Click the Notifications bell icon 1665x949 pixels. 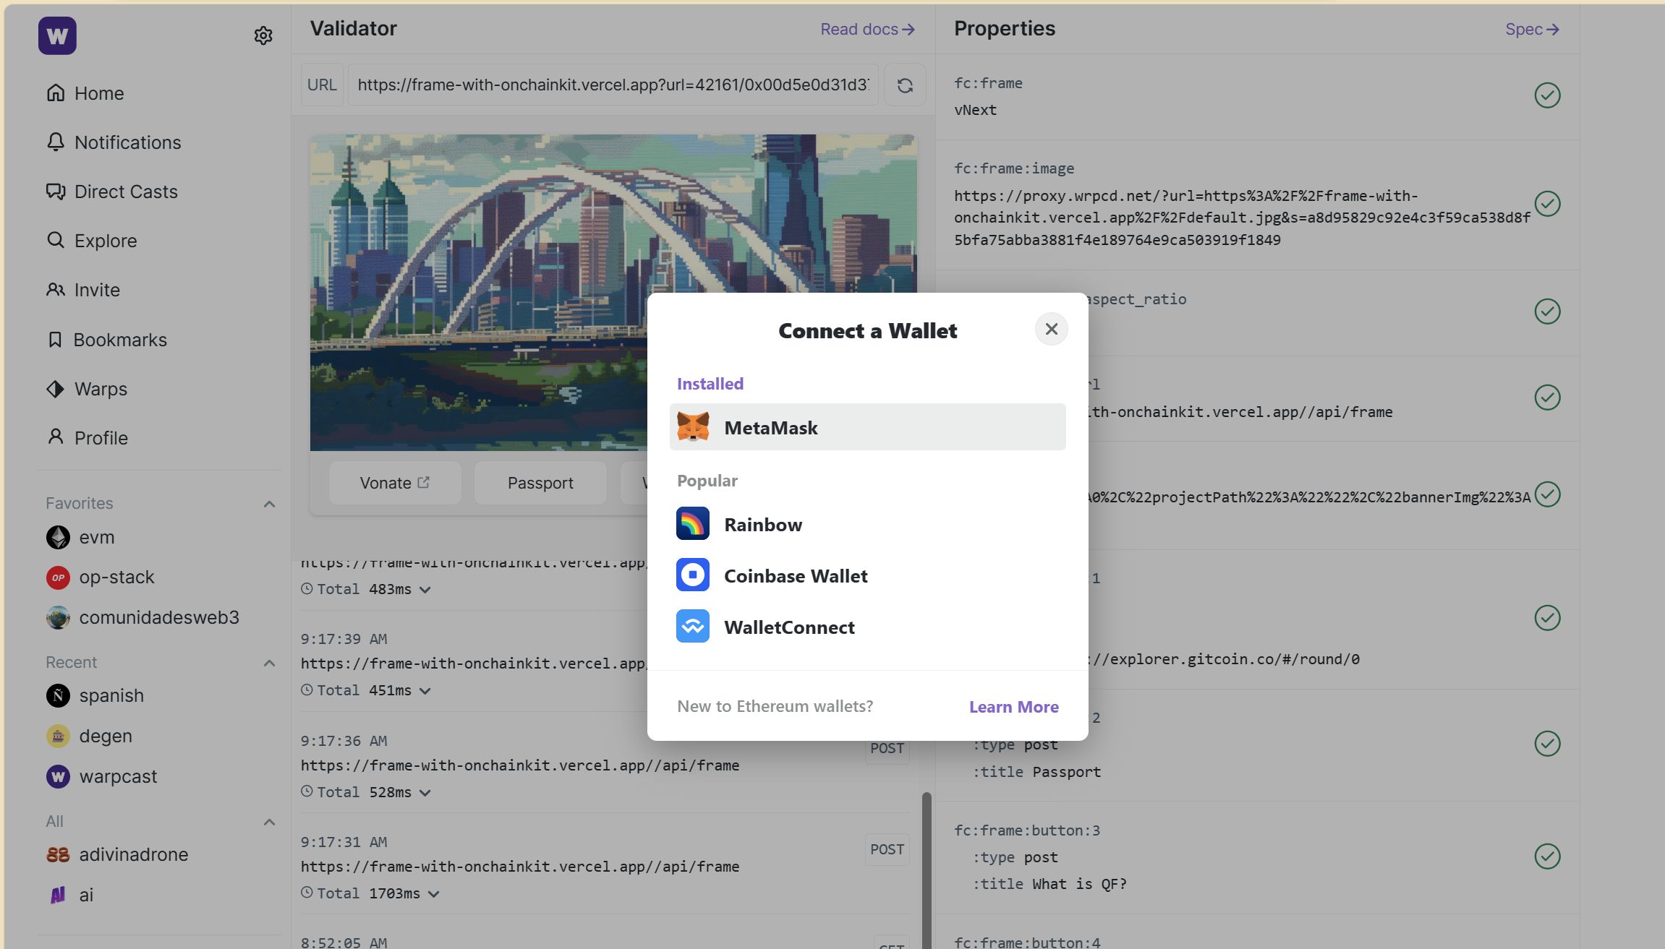[x=56, y=142]
